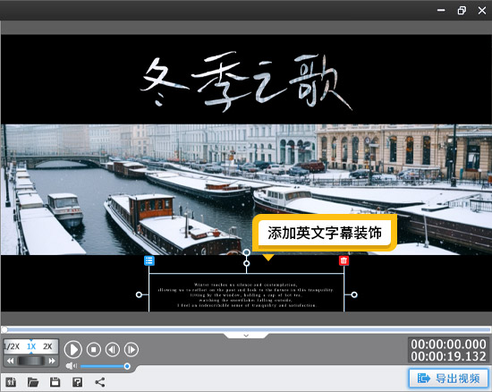Select 1/2X playback speed
Image resolution: width=492 pixels, height=392 pixels.
(x=12, y=346)
